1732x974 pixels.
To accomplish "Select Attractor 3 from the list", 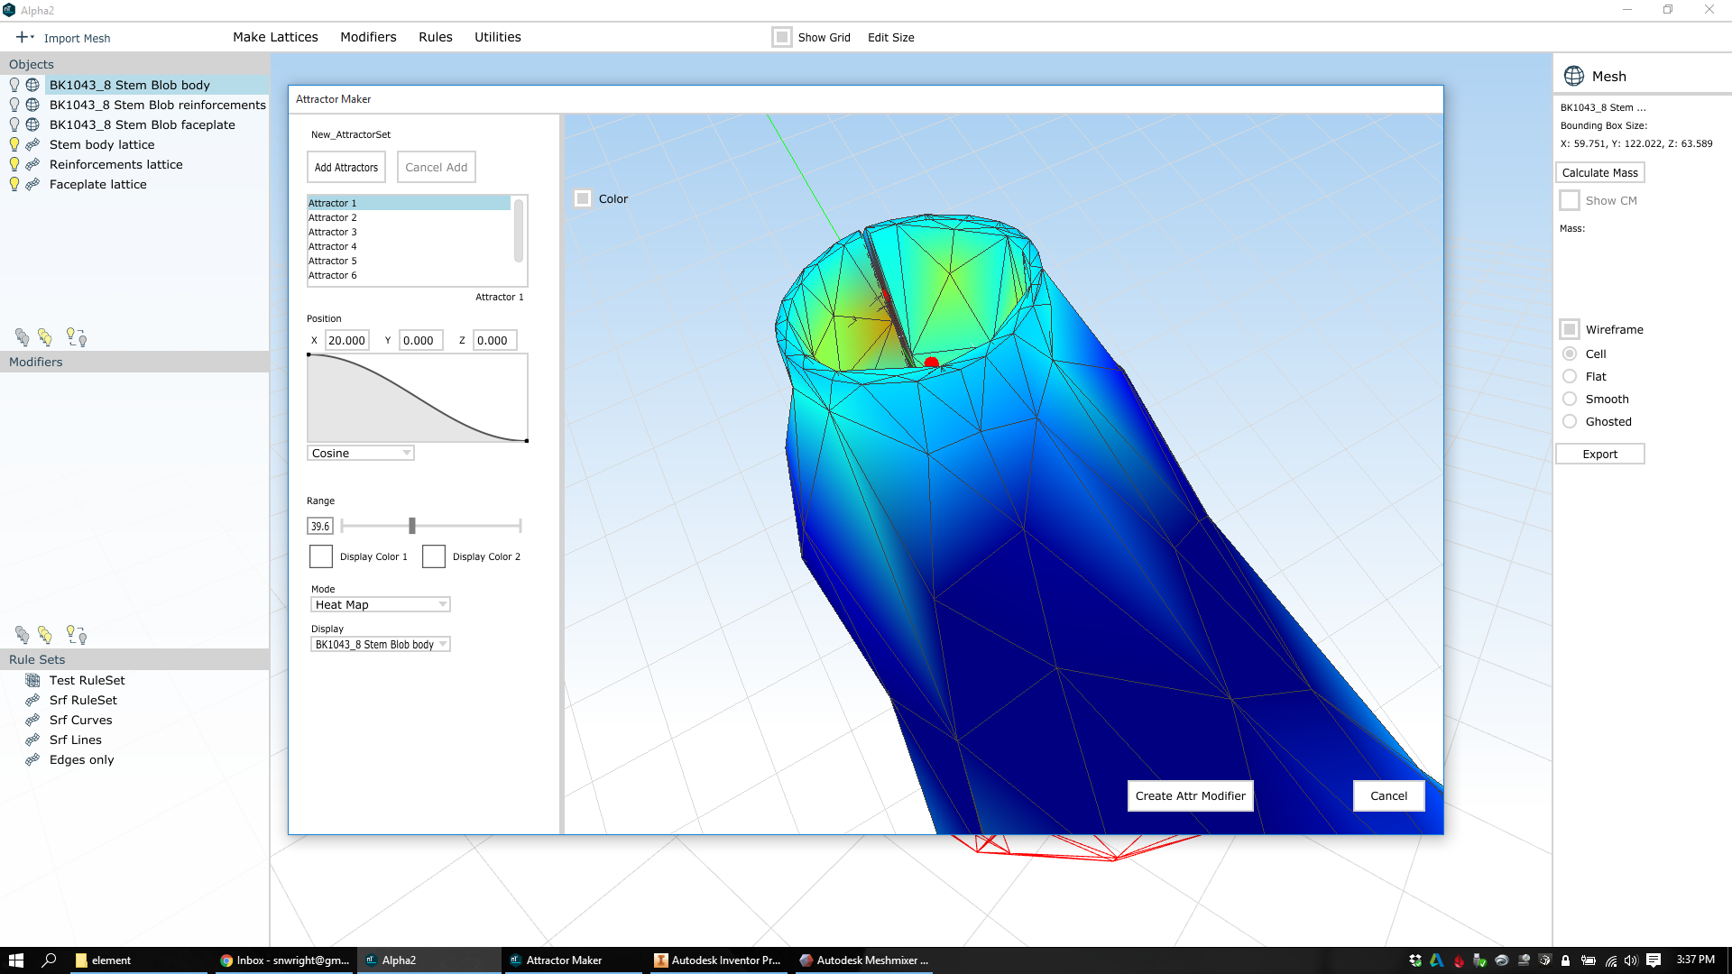I will click(x=333, y=231).
